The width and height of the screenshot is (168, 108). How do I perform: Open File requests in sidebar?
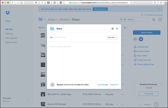point(11,38)
